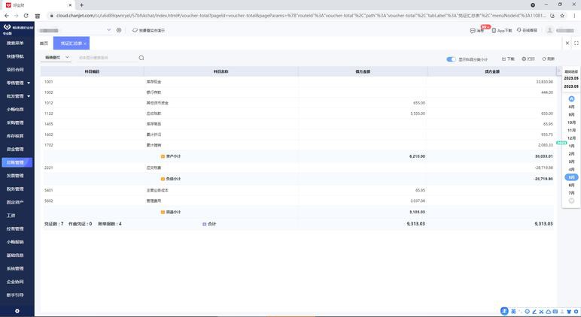
Task: Click the fullscreen expand icon at the tab bar's right end
Action: pyautogui.click(x=576, y=44)
